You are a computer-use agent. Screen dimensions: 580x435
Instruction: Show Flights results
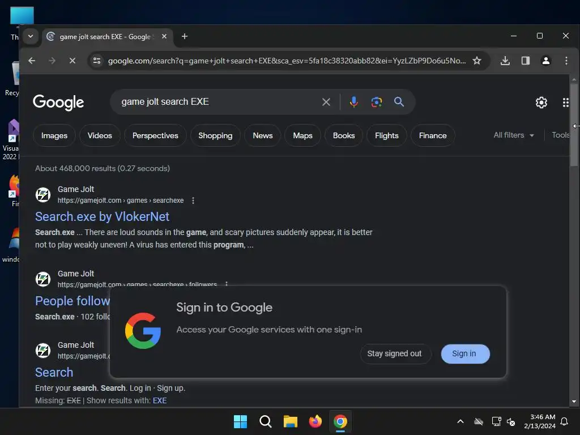(x=386, y=135)
